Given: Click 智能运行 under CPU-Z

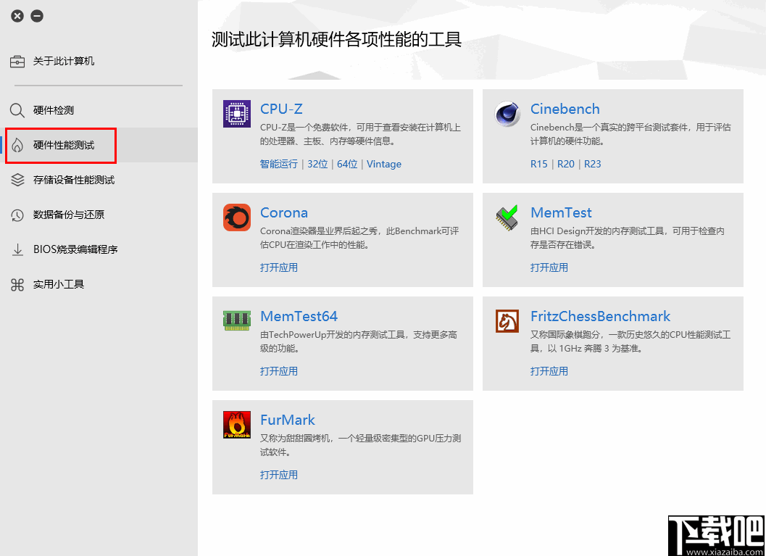Looking at the screenshot, I should (x=278, y=164).
